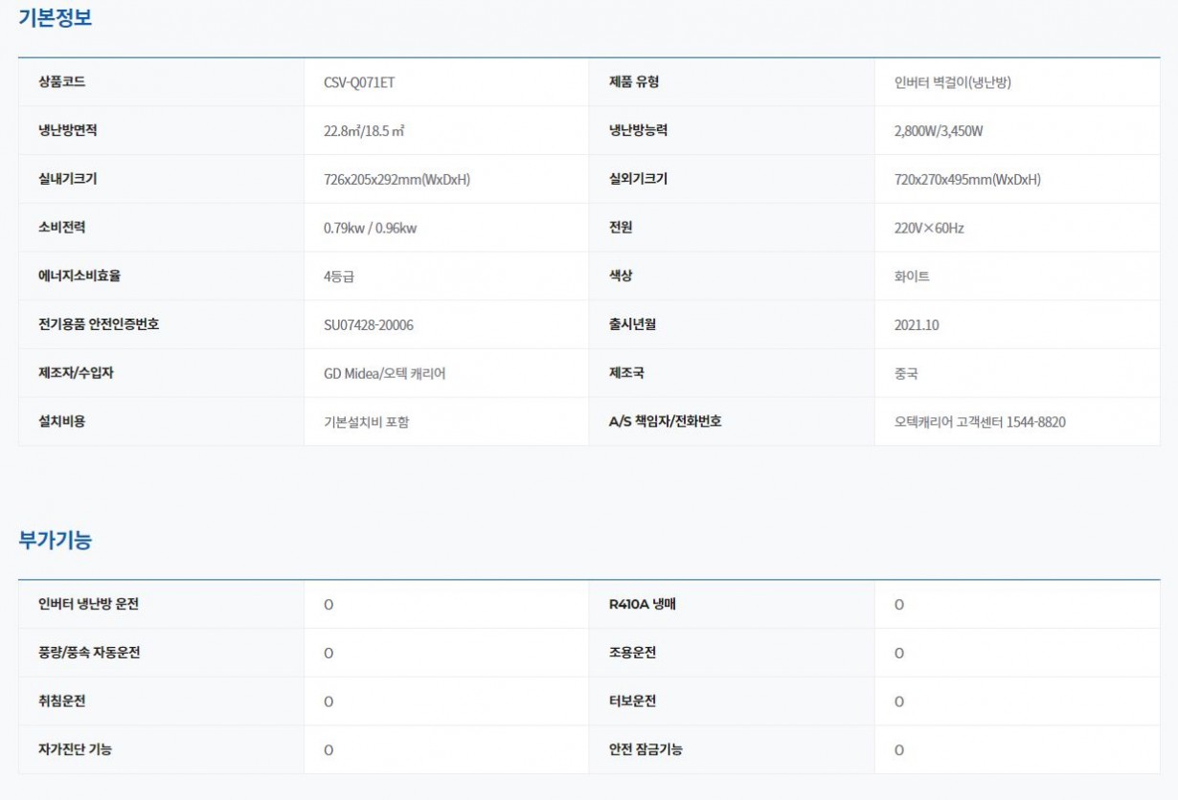Click the GD Midea/오텍 캐리어 manufacturer value
The image size is (1178, 800).
[384, 373]
